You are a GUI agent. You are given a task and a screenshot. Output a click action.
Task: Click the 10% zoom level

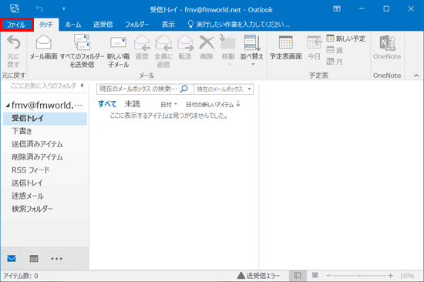407,276
